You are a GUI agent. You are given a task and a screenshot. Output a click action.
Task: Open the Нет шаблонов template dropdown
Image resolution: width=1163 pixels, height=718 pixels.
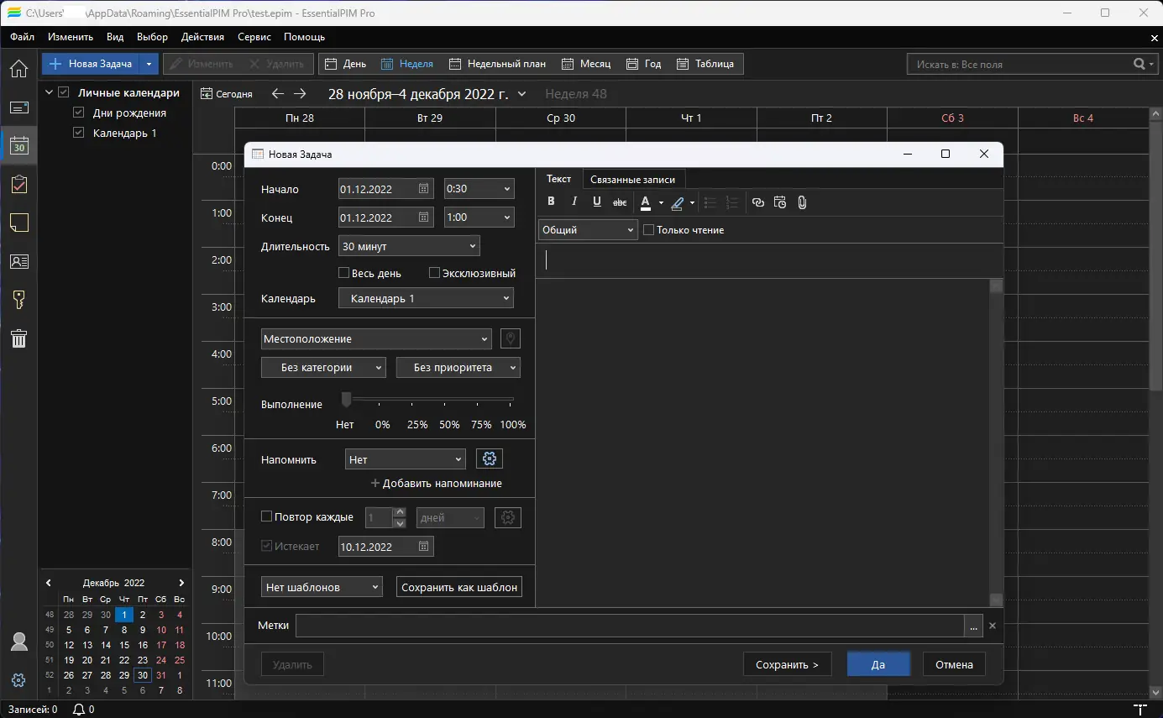tap(322, 587)
